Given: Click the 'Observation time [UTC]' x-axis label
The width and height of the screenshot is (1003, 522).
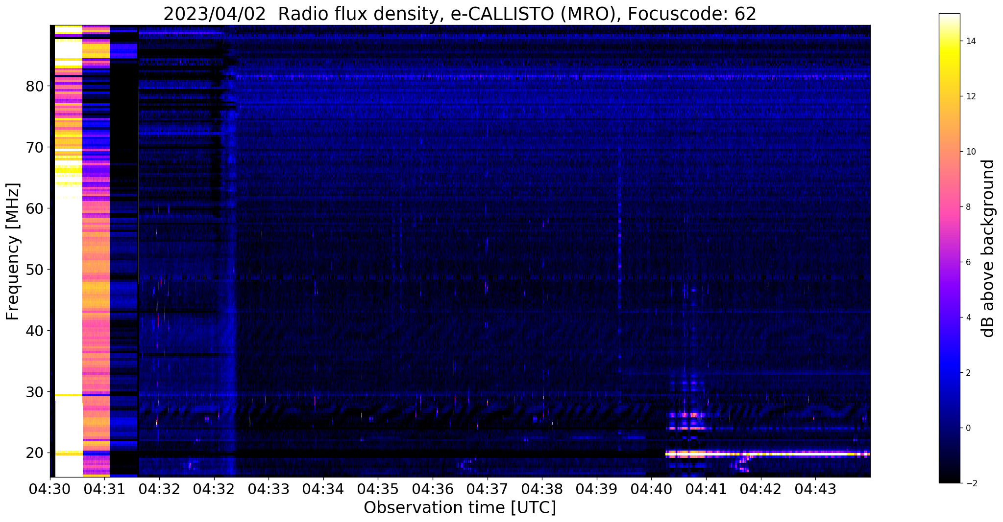Looking at the screenshot, I should [460, 508].
